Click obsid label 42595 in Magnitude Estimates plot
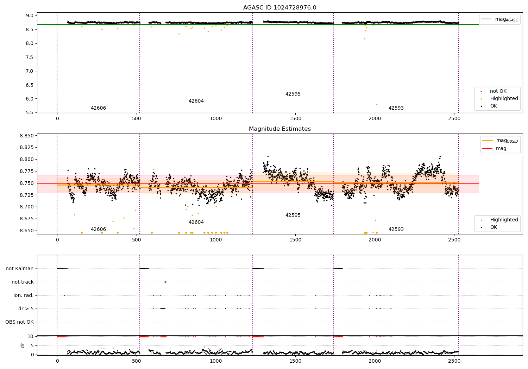528x369 pixels. click(x=293, y=215)
